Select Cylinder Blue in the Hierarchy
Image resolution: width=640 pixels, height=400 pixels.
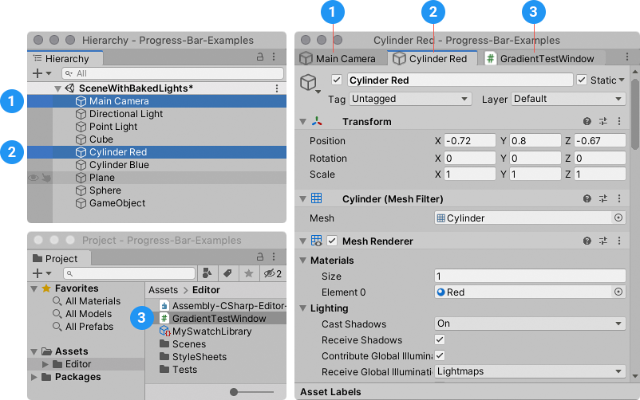tap(118, 165)
